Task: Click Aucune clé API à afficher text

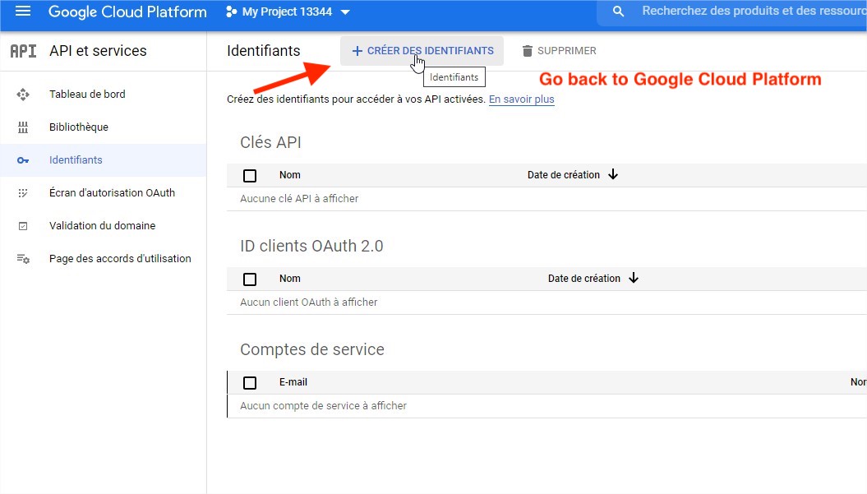Action: (x=299, y=199)
